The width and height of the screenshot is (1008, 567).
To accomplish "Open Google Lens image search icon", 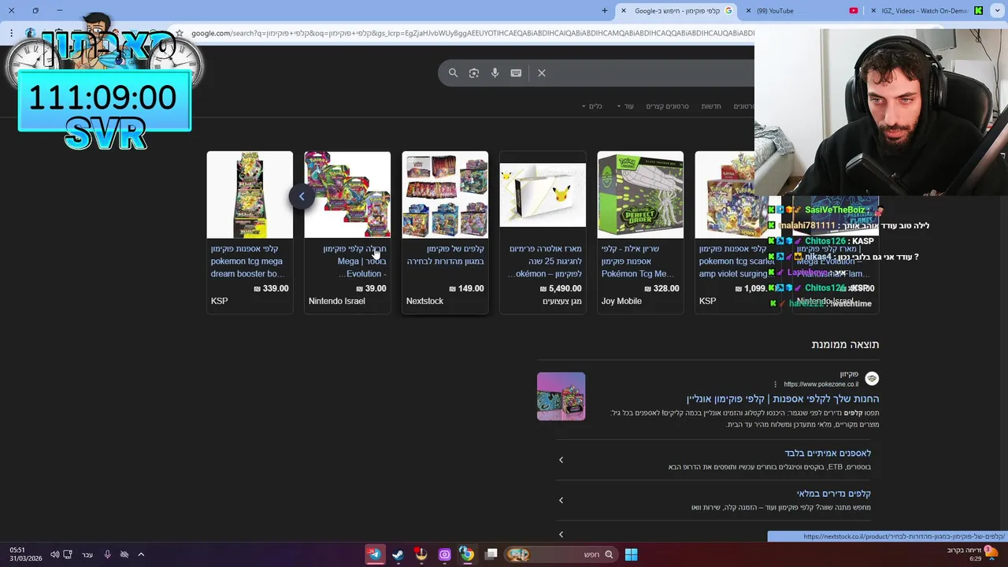I will coord(474,72).
